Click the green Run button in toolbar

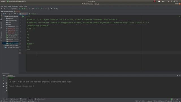click(20, 9)
